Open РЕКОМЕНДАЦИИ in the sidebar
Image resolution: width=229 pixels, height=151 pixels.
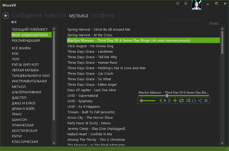coord(26,41)
